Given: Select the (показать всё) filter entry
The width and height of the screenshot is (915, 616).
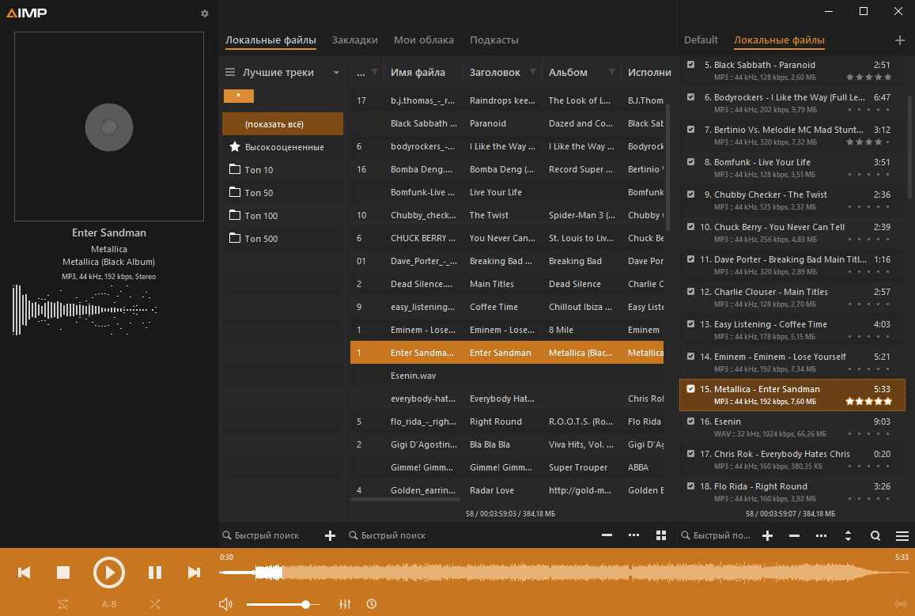Looking at the screenshot, I should 282,123.
